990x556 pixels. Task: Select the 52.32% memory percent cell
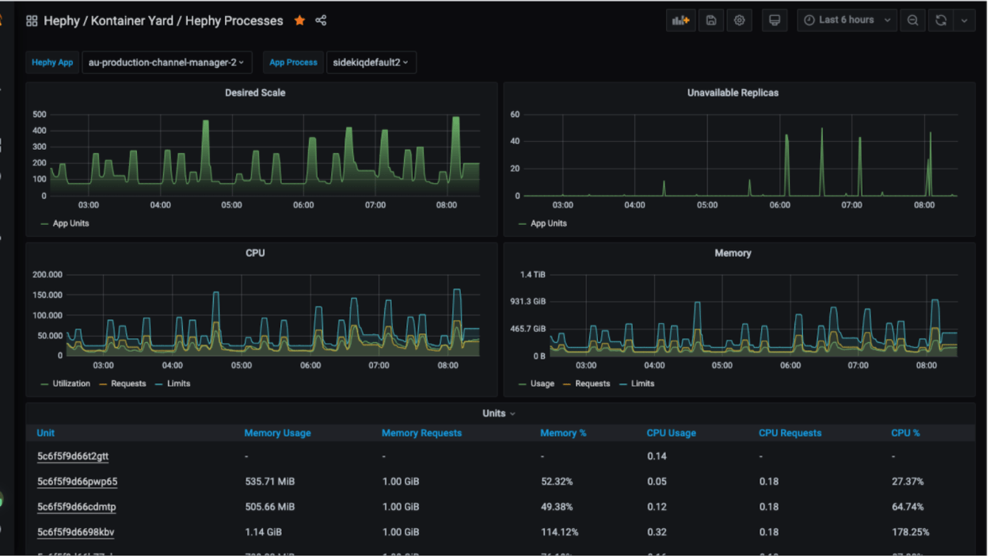557,482
